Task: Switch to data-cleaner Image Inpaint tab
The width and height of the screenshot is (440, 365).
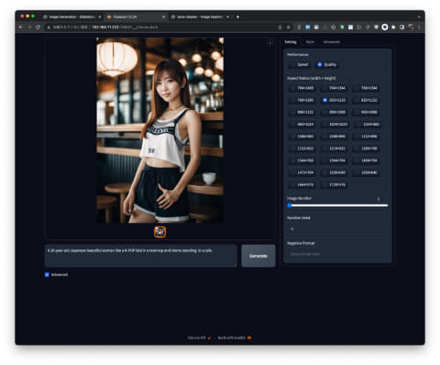Action: tap(199, 17)
